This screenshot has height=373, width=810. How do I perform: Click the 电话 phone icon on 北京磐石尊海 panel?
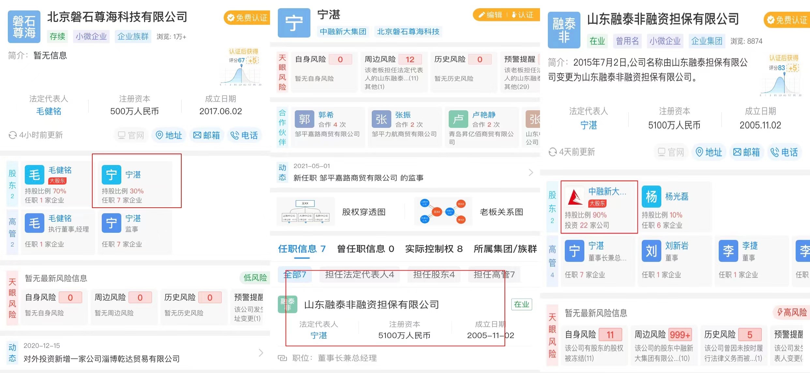point(244,135)
